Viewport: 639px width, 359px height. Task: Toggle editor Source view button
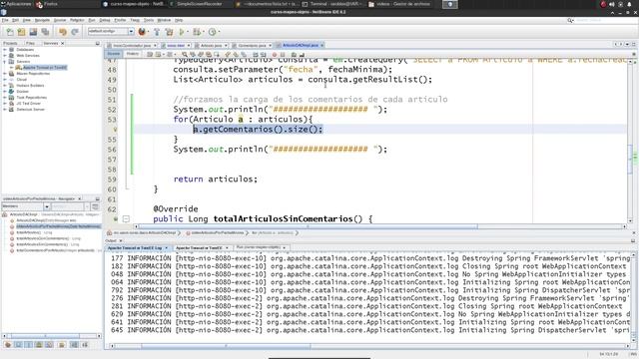[x=114, y=54]
